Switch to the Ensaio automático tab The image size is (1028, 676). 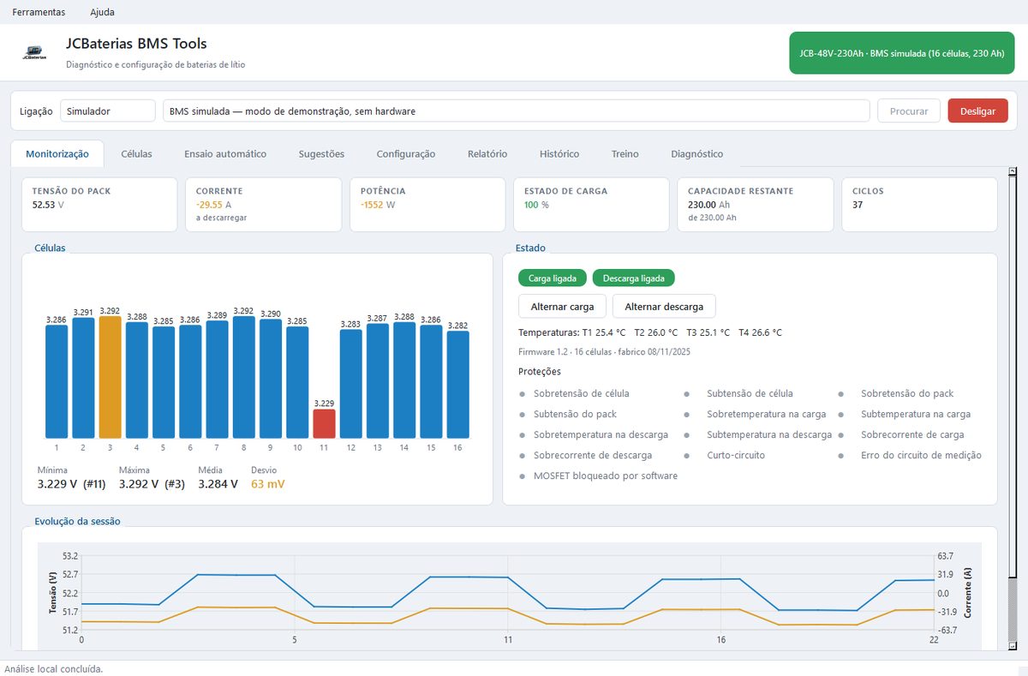[225, 154]
